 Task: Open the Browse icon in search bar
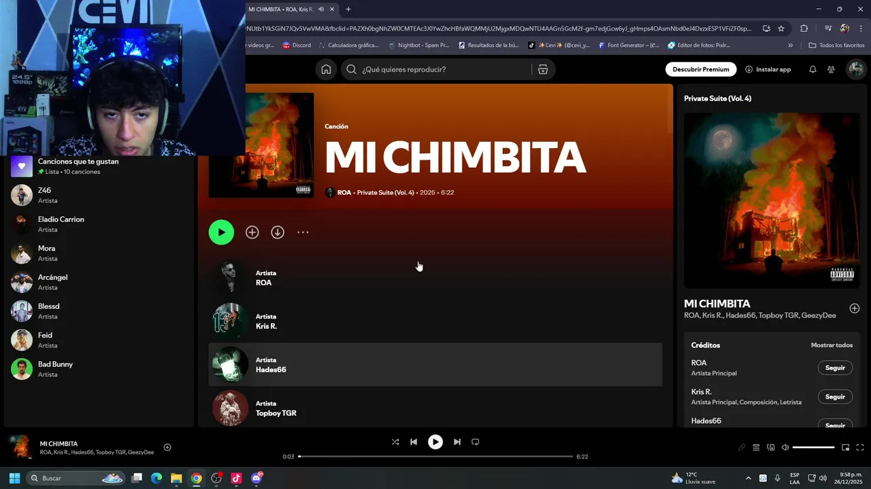(543, 69)
